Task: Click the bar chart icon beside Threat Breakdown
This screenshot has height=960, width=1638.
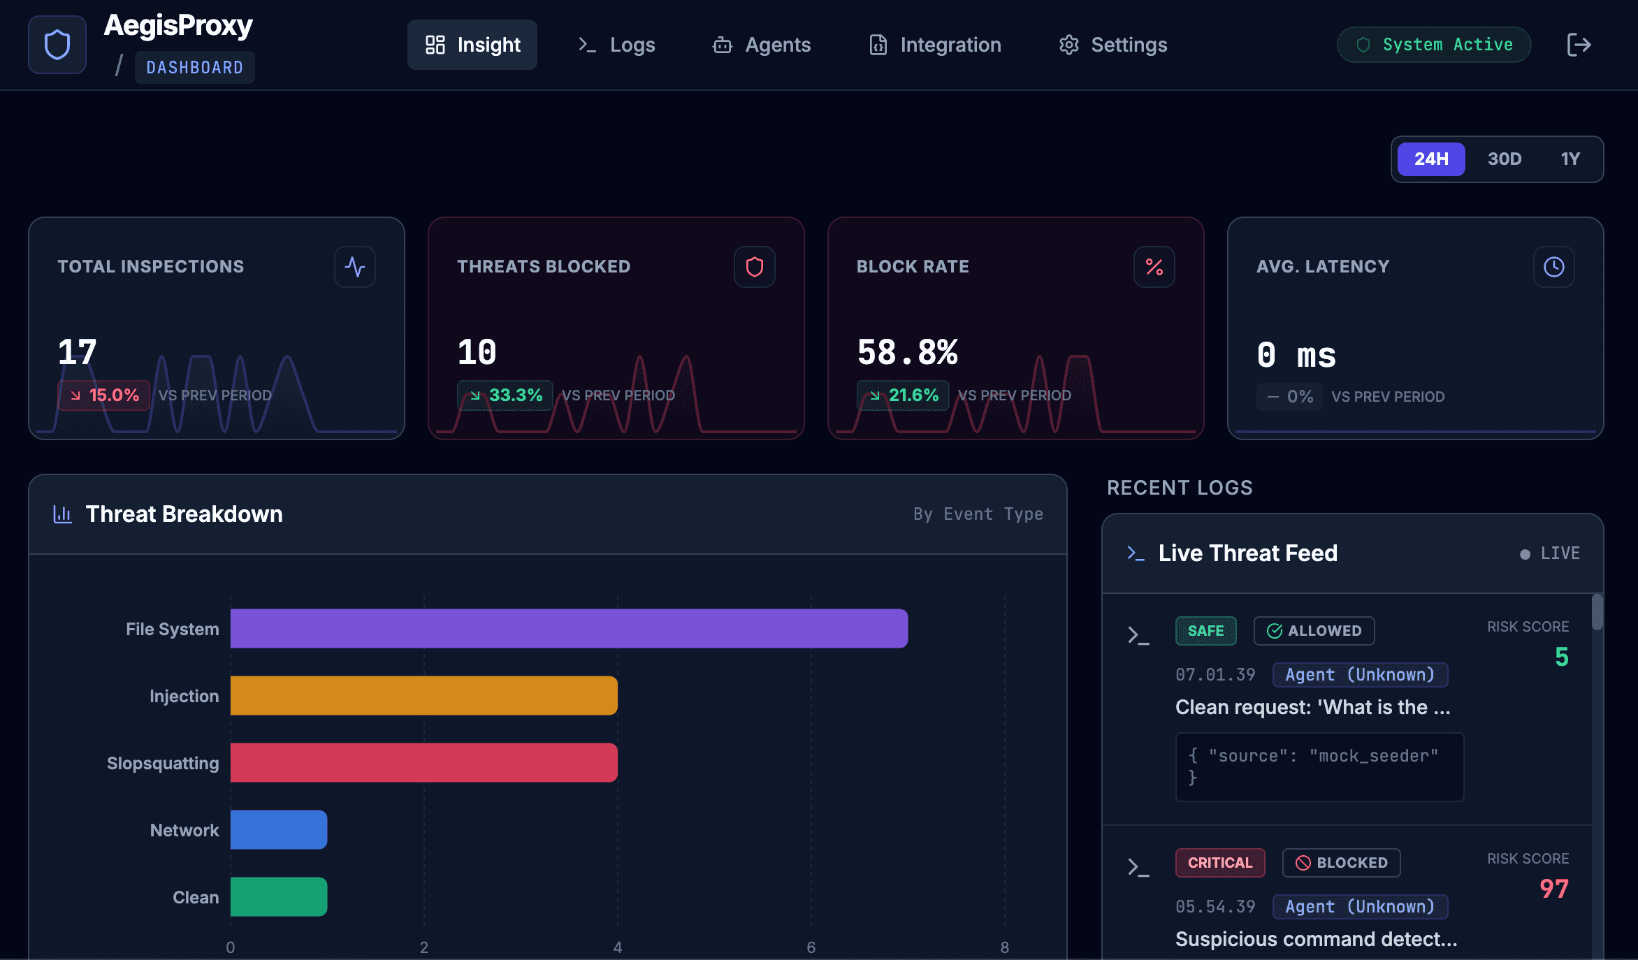Action: coord(62,514)
